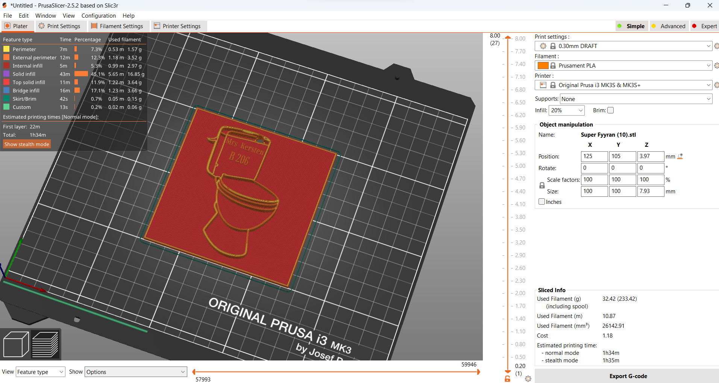This screenshot has height=383, width=719.
Task: Click Position X input field
Action: point(594,156)
